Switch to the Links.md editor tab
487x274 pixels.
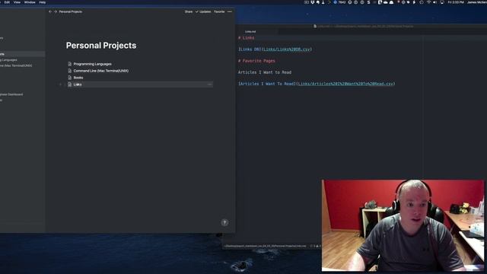(250, 31)
